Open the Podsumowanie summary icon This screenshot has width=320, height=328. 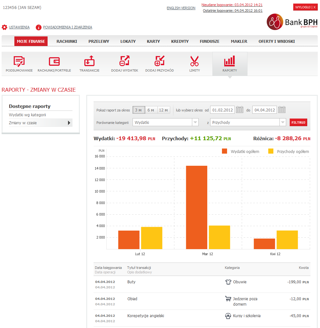pos(19,61)
